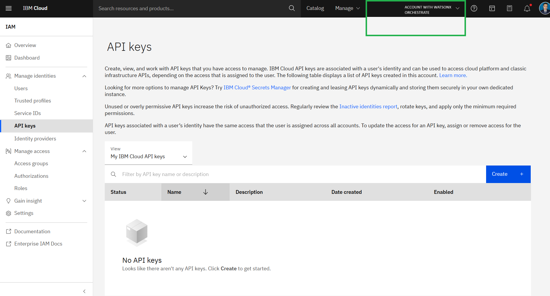Open the Catalog menu item

315,8
